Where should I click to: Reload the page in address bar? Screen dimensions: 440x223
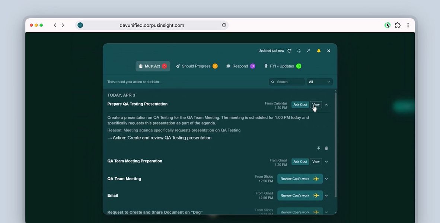[224, 25]
